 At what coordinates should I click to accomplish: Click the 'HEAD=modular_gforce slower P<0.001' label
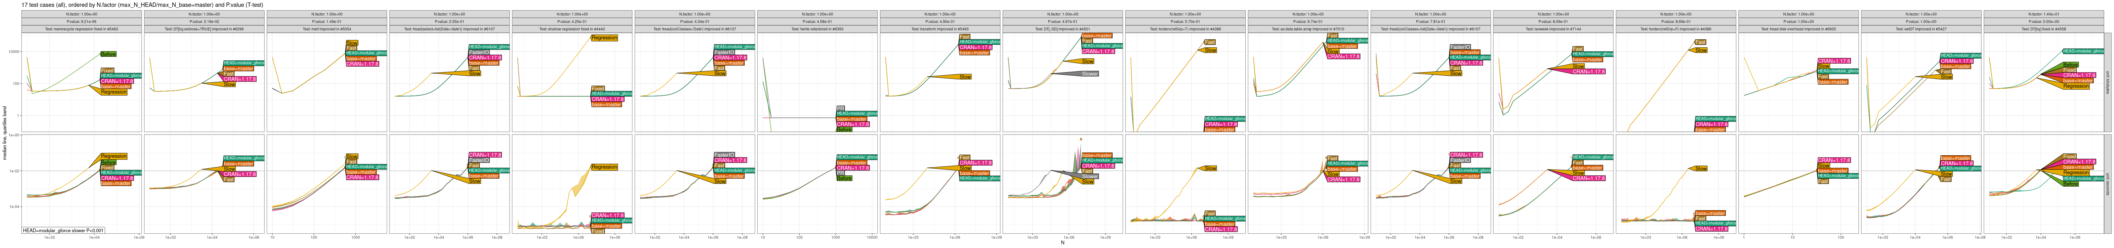[x=63, y=231]
